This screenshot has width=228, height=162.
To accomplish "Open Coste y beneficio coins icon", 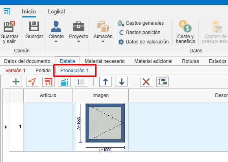I will 185,26.
